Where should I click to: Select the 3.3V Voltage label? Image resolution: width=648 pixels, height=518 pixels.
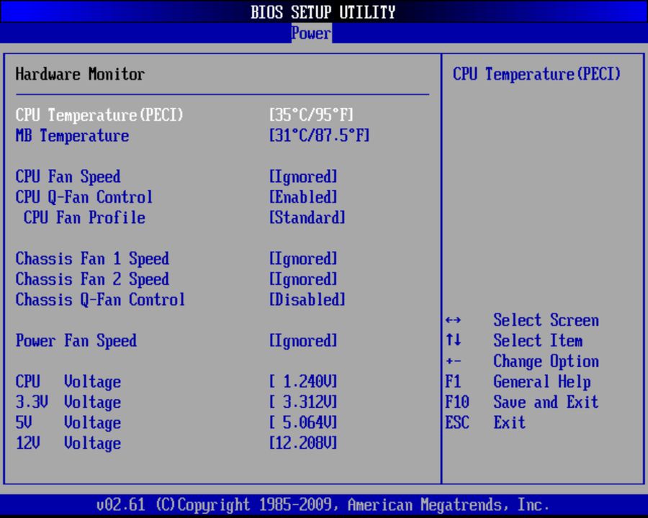(68, 402)
